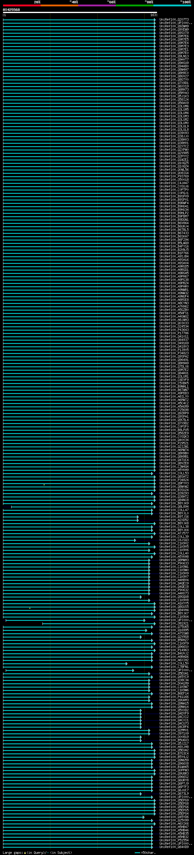Select the UniRef100_Q6RH73 label
Screen dimensions: 194x855
click(x=174, y=89)
